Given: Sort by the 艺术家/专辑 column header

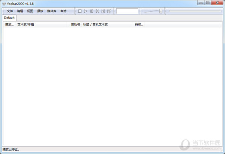Looking at the screenshot, I should coord(41,24).
